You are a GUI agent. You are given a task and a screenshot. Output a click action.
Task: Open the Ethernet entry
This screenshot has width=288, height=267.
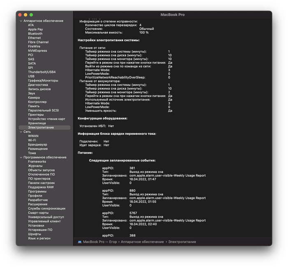point(34,38)
